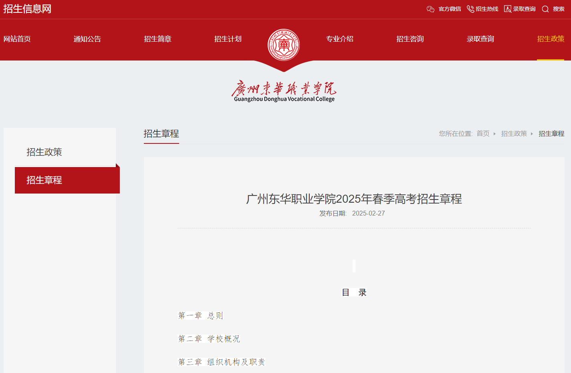
Task: Open 首页 in the breadcrumb trail
Action: pos(483,133)
